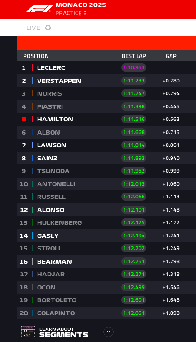Open the COLAPINTO driver row
Screen dimensions: 196x342
(x=106, y=313)
